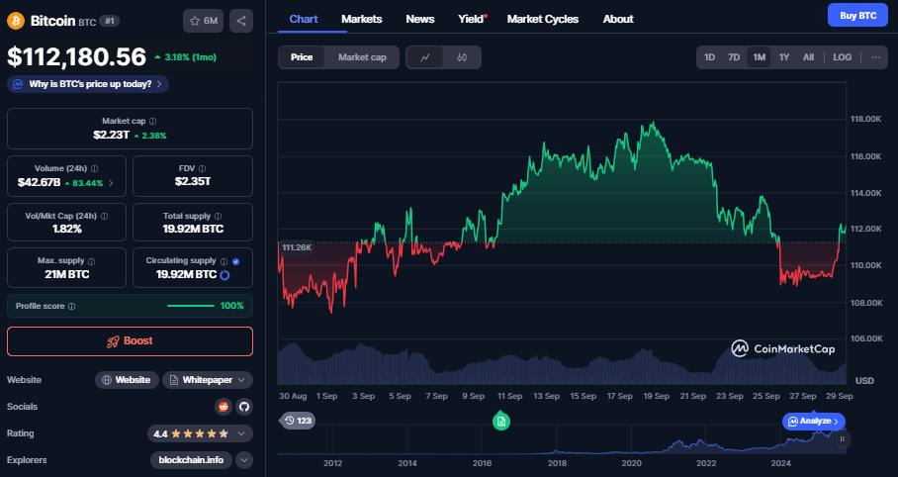898x477 pixels.
Task: Select Market cap chart mode
Action: click(362, 57)
